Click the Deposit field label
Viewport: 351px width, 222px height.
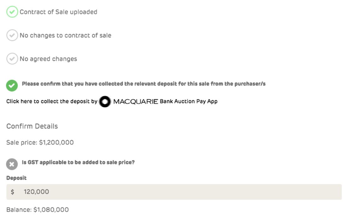tap(16, 178)
